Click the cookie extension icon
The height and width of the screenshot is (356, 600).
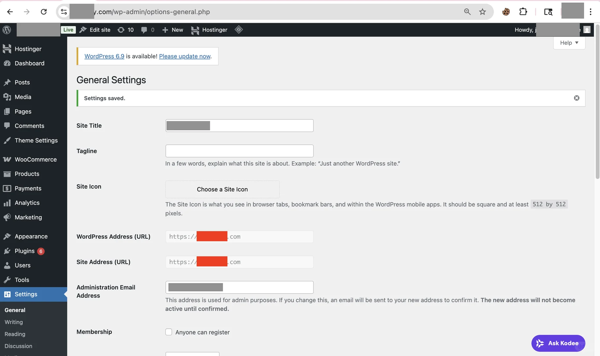(x=506, y=12)
